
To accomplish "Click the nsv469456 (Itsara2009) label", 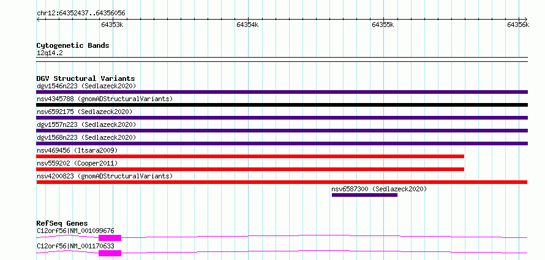I will pos(77,150).
